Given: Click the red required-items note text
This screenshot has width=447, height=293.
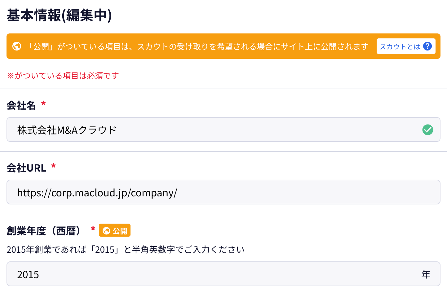Looking at the screenshot, I should coord(63,76).
